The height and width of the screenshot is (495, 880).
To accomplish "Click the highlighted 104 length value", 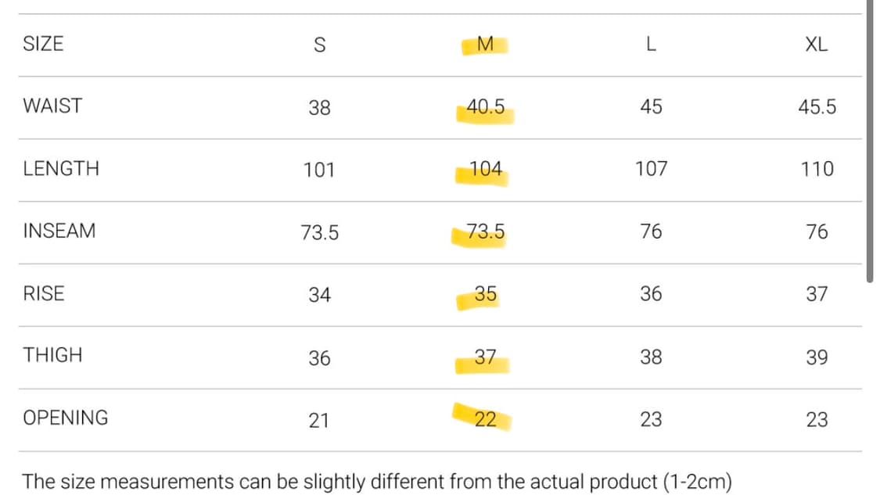I will click(x=486, y=169).
